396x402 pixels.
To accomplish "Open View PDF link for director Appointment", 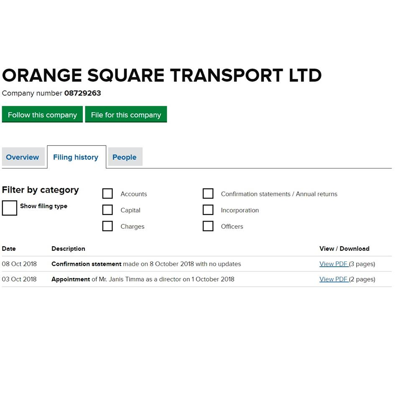I will click(334, 279).
